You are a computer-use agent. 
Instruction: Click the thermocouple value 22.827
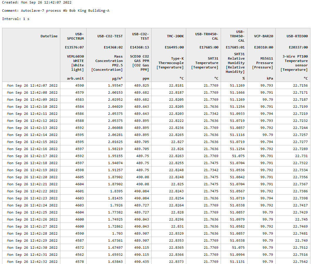click(177, 142)
